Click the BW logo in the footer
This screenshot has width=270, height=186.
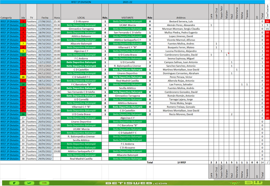(253, 183)
